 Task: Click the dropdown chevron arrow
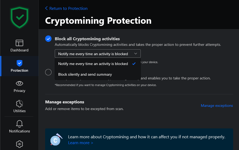(x=136, y=54)
